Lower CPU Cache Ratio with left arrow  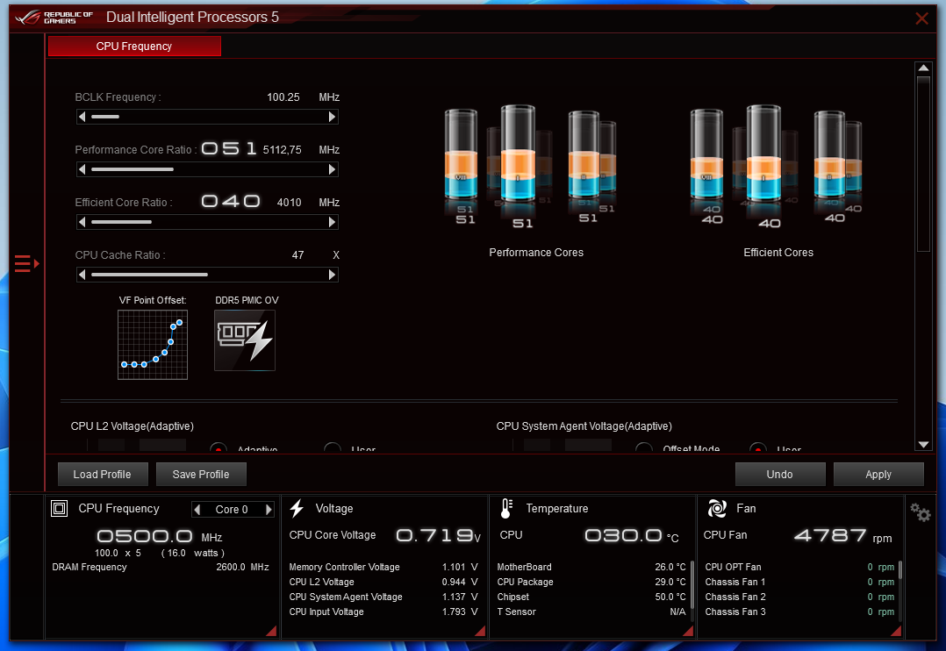[82, 275]
